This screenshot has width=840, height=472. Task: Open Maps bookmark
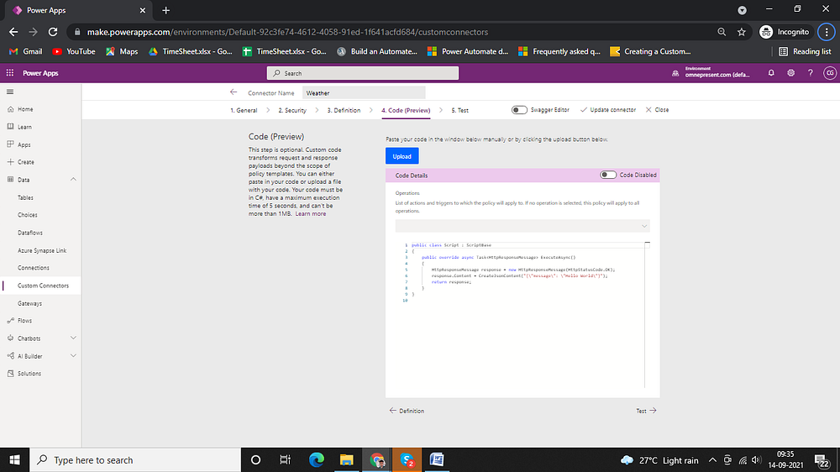pyautogui.click(x=122, y=51)
